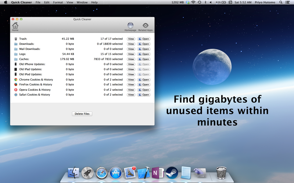Open Finder from the Dock
This screenshot has width=294, height=183.
73,173
